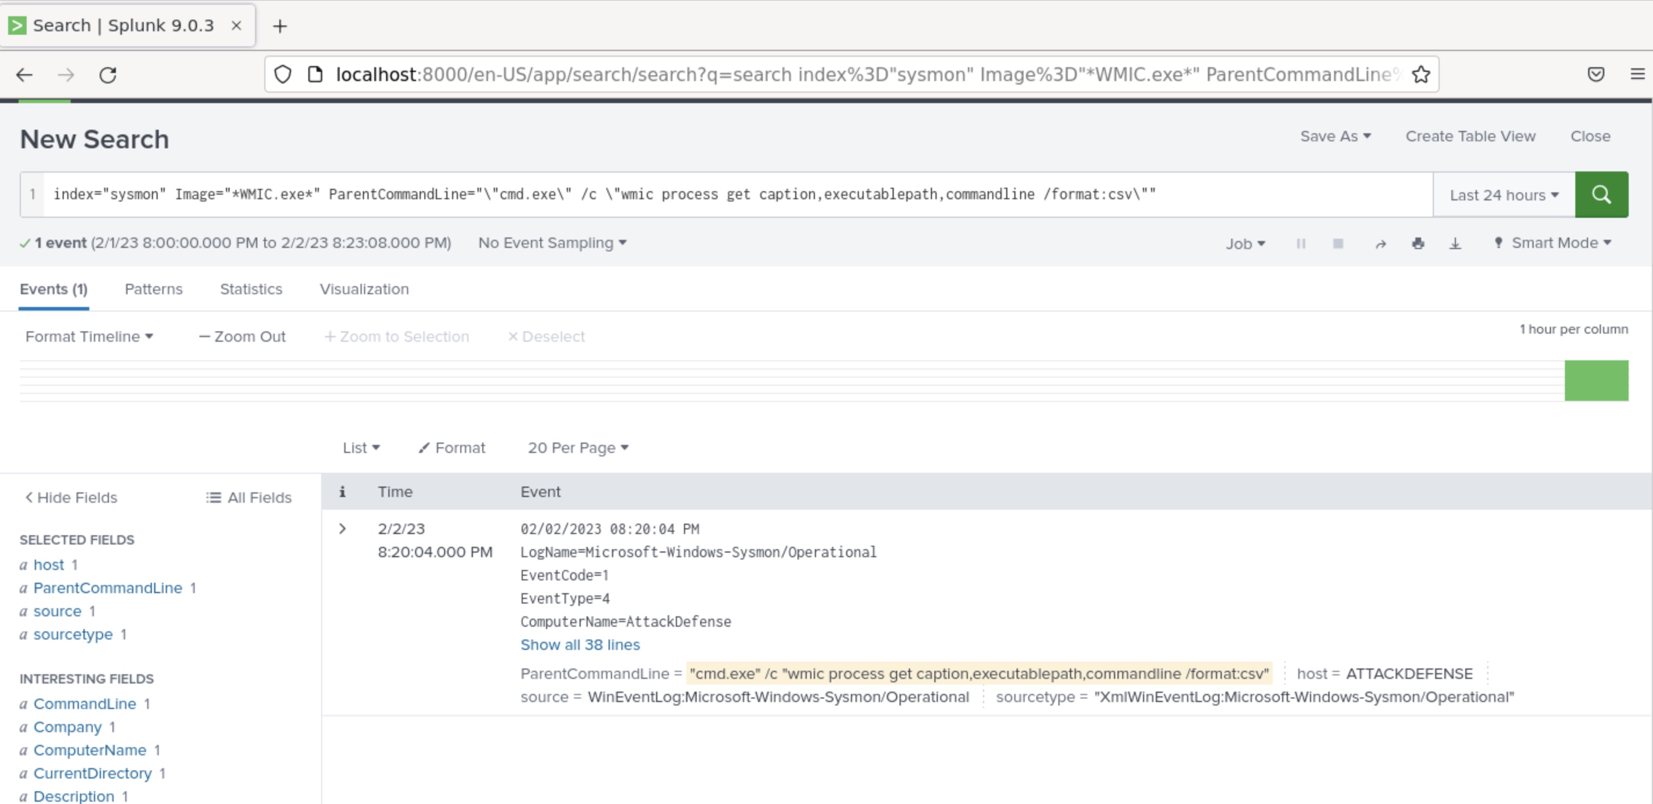Screen dimensions: 1653x804
Task: Select the Company interesting field
Action: click(x=67, y=727)
